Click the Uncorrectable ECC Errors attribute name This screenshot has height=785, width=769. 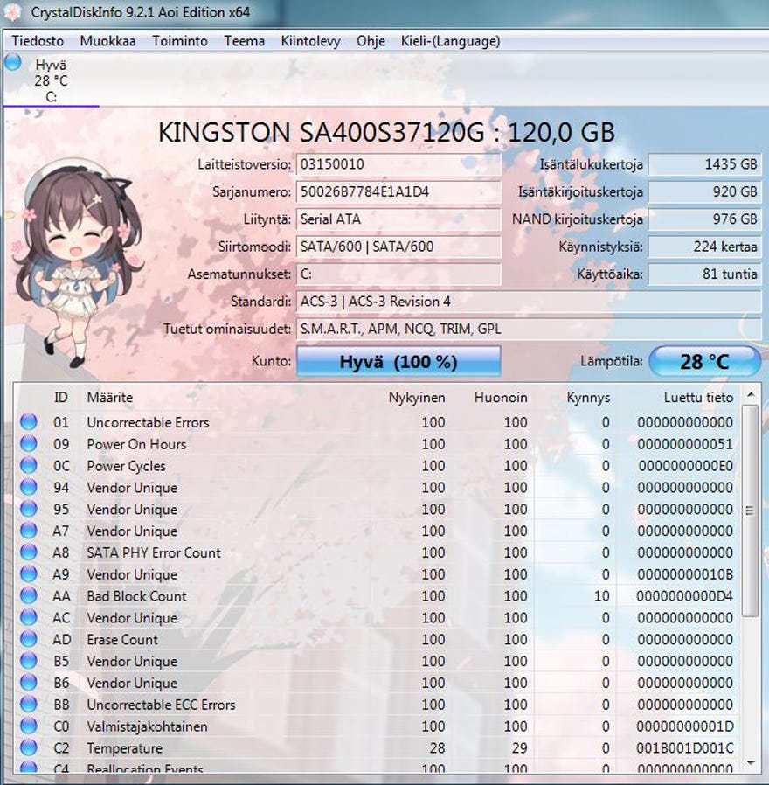pos(161,705)
